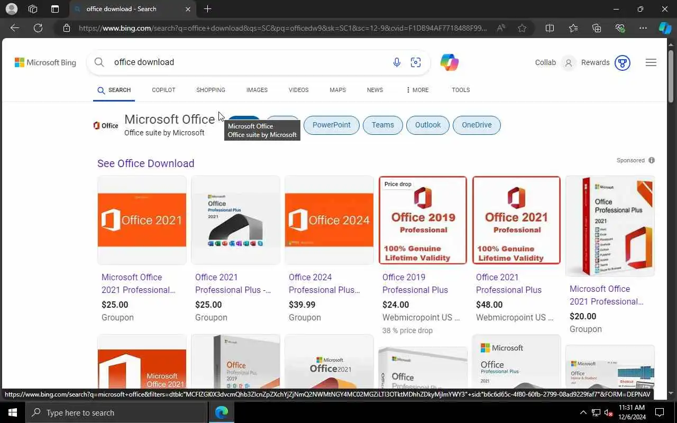The height and width of the screenshot is (423, 677).
Task: Start voice search with microphone icon
Action: coord(397,62)
